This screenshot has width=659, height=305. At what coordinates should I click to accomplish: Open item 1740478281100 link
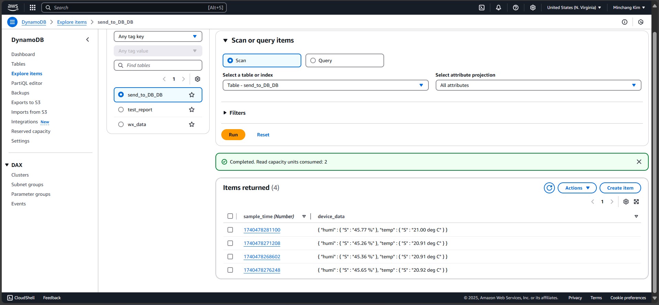coord(262,230)
